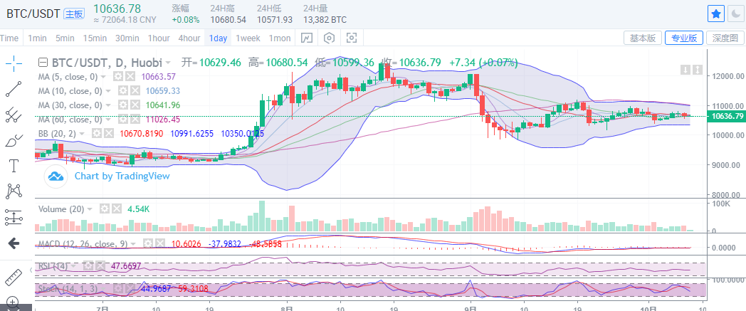Open MACD indicator settings gear
The height and width of the screenshot is (311, 746).
[x=148, y=243]
